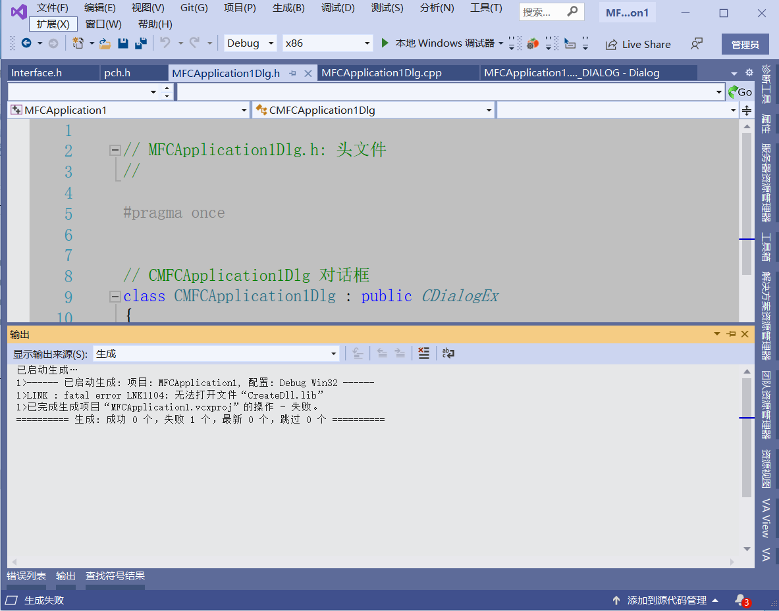Open the 文件(F) menu
779x611 pixels.
click(x=53, y=8)
